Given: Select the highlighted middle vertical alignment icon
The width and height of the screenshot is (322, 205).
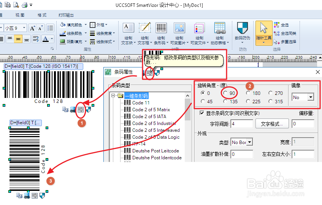Looking at the screenshot, I should (x=18, y=39).
